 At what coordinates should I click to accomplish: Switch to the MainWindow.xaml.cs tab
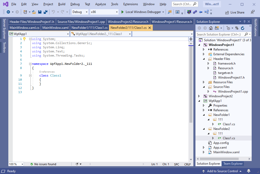click(x=24, y=28)
